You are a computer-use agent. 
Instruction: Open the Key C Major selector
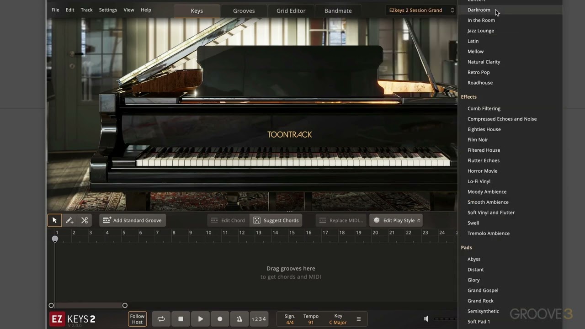click(338, 323)
